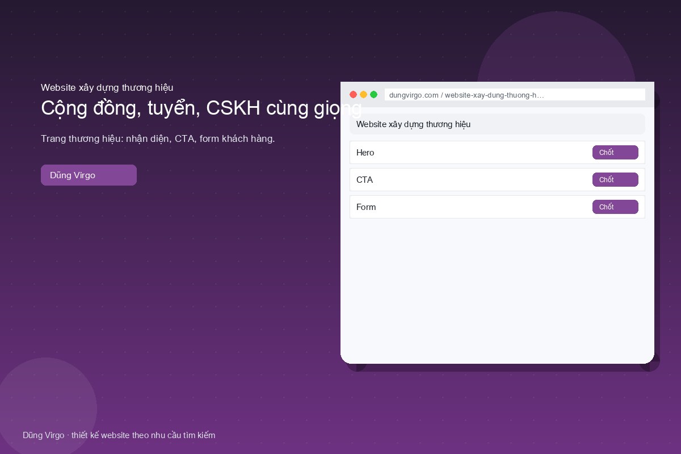Click the Chốt button in the Form row

pyautogui.click(x=615, y=207)
